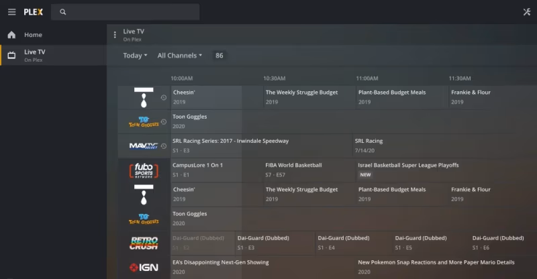Expand the All Channels dropdown
This screenshot has width=537, height=279.
180,56
